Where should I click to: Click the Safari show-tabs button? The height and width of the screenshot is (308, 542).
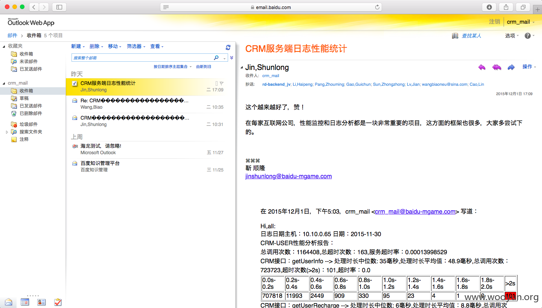pyautogui.click(x=523, y=7)
